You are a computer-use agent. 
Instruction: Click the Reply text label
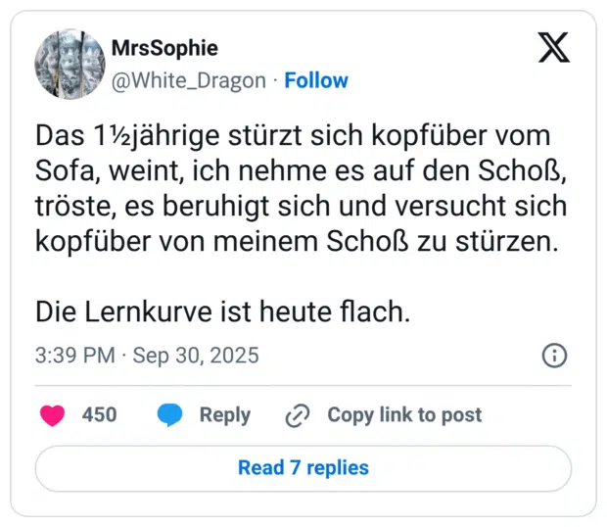pyautogui.click(x=224, y=414)
